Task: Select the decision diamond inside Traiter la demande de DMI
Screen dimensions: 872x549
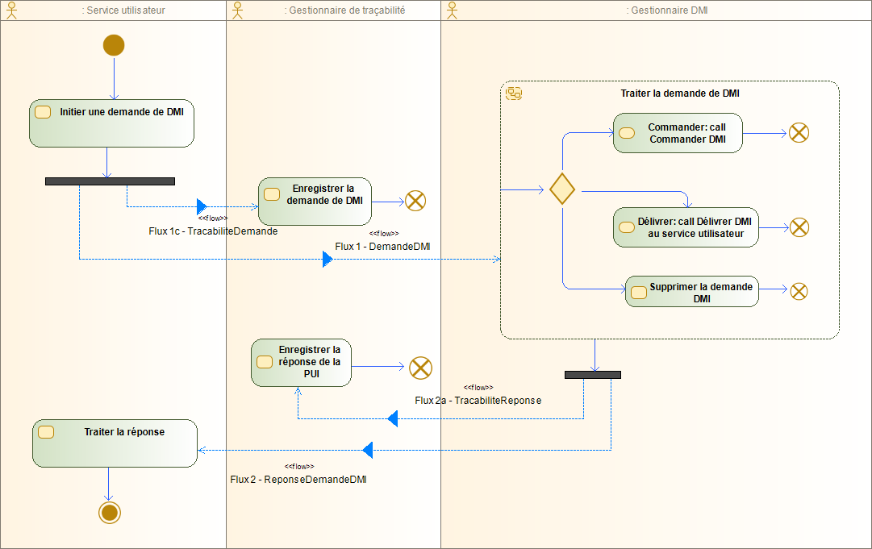Action: tap(561, 189)
